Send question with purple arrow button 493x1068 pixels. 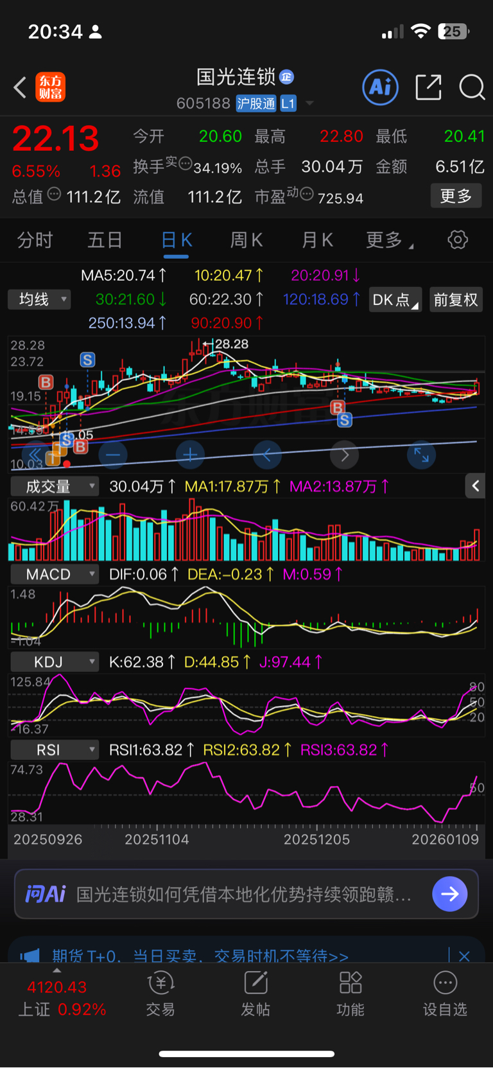tap(450, 894)
